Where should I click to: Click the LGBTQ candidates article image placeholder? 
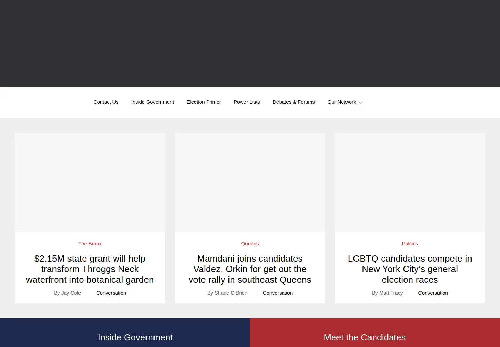pyautogui.click(x=410, y=183)
